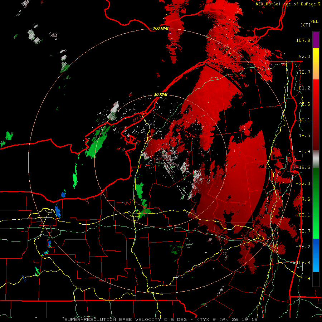The height and width of the screenshot is (322, 322).
Task: Click the -0.9 legend value
Action: pos(304,152)
